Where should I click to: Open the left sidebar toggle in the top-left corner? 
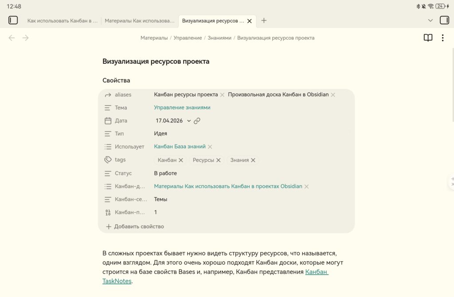pos(13,20)
